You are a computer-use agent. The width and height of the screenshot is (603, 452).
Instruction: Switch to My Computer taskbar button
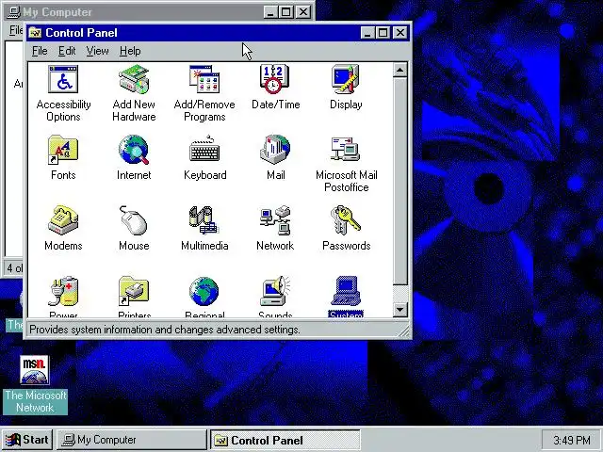click(x=132, y=440)
